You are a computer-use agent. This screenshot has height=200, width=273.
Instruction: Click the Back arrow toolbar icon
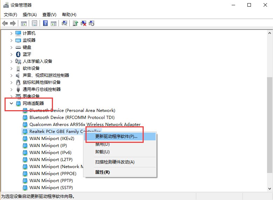coord(5,23)
